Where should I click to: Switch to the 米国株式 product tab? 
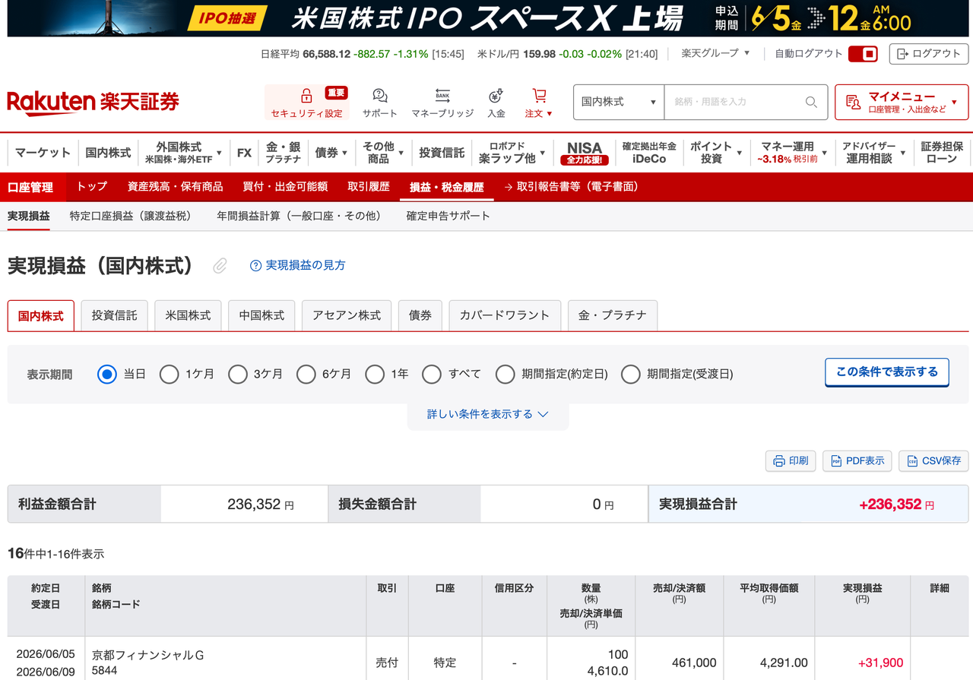point(188,315)
